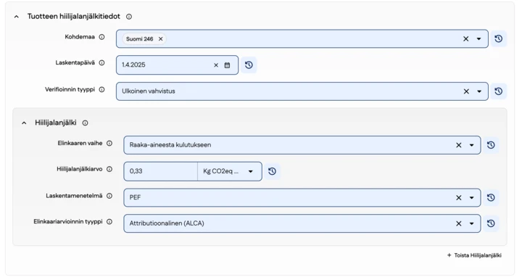Clear Raaka-aineesta kulutukseen selection
Image resolution: width=522 pixels, height=280 pixels.
[458, 145]
